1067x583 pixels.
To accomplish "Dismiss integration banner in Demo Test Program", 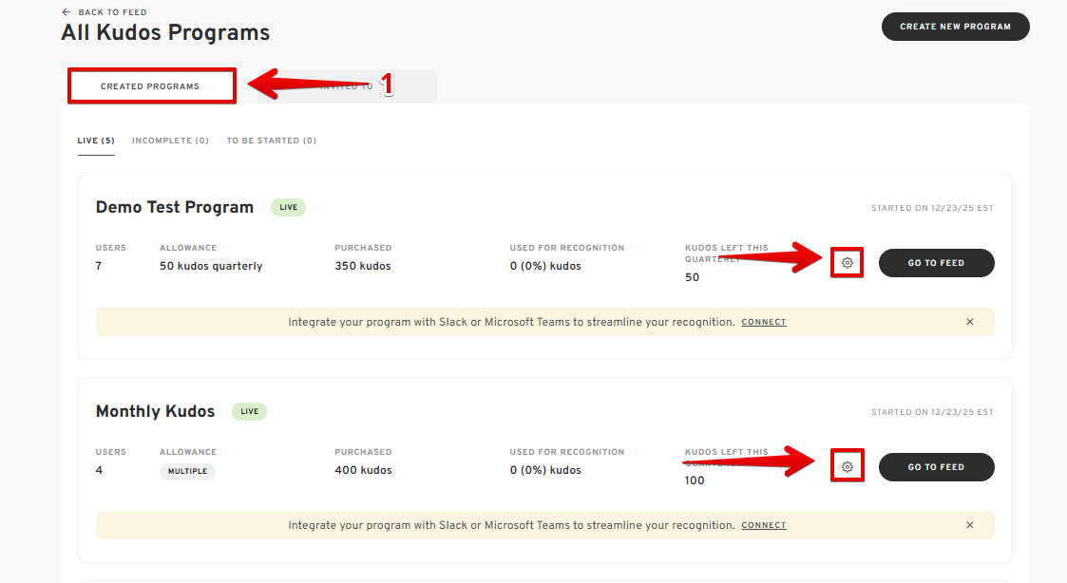I will tap(969, 322).
